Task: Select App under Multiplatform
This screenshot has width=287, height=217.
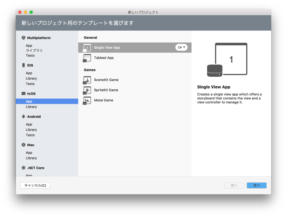Action: click(29, 46)
